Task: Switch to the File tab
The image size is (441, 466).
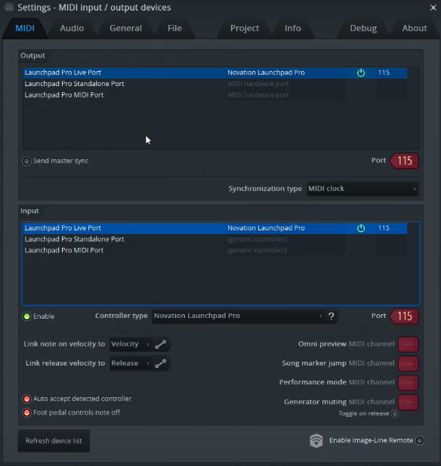Action: point(174,28)
